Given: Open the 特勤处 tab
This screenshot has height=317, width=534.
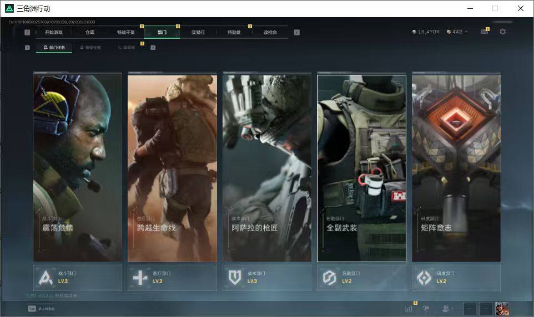Looking at the screenshot, I should (x=234, y=32).
